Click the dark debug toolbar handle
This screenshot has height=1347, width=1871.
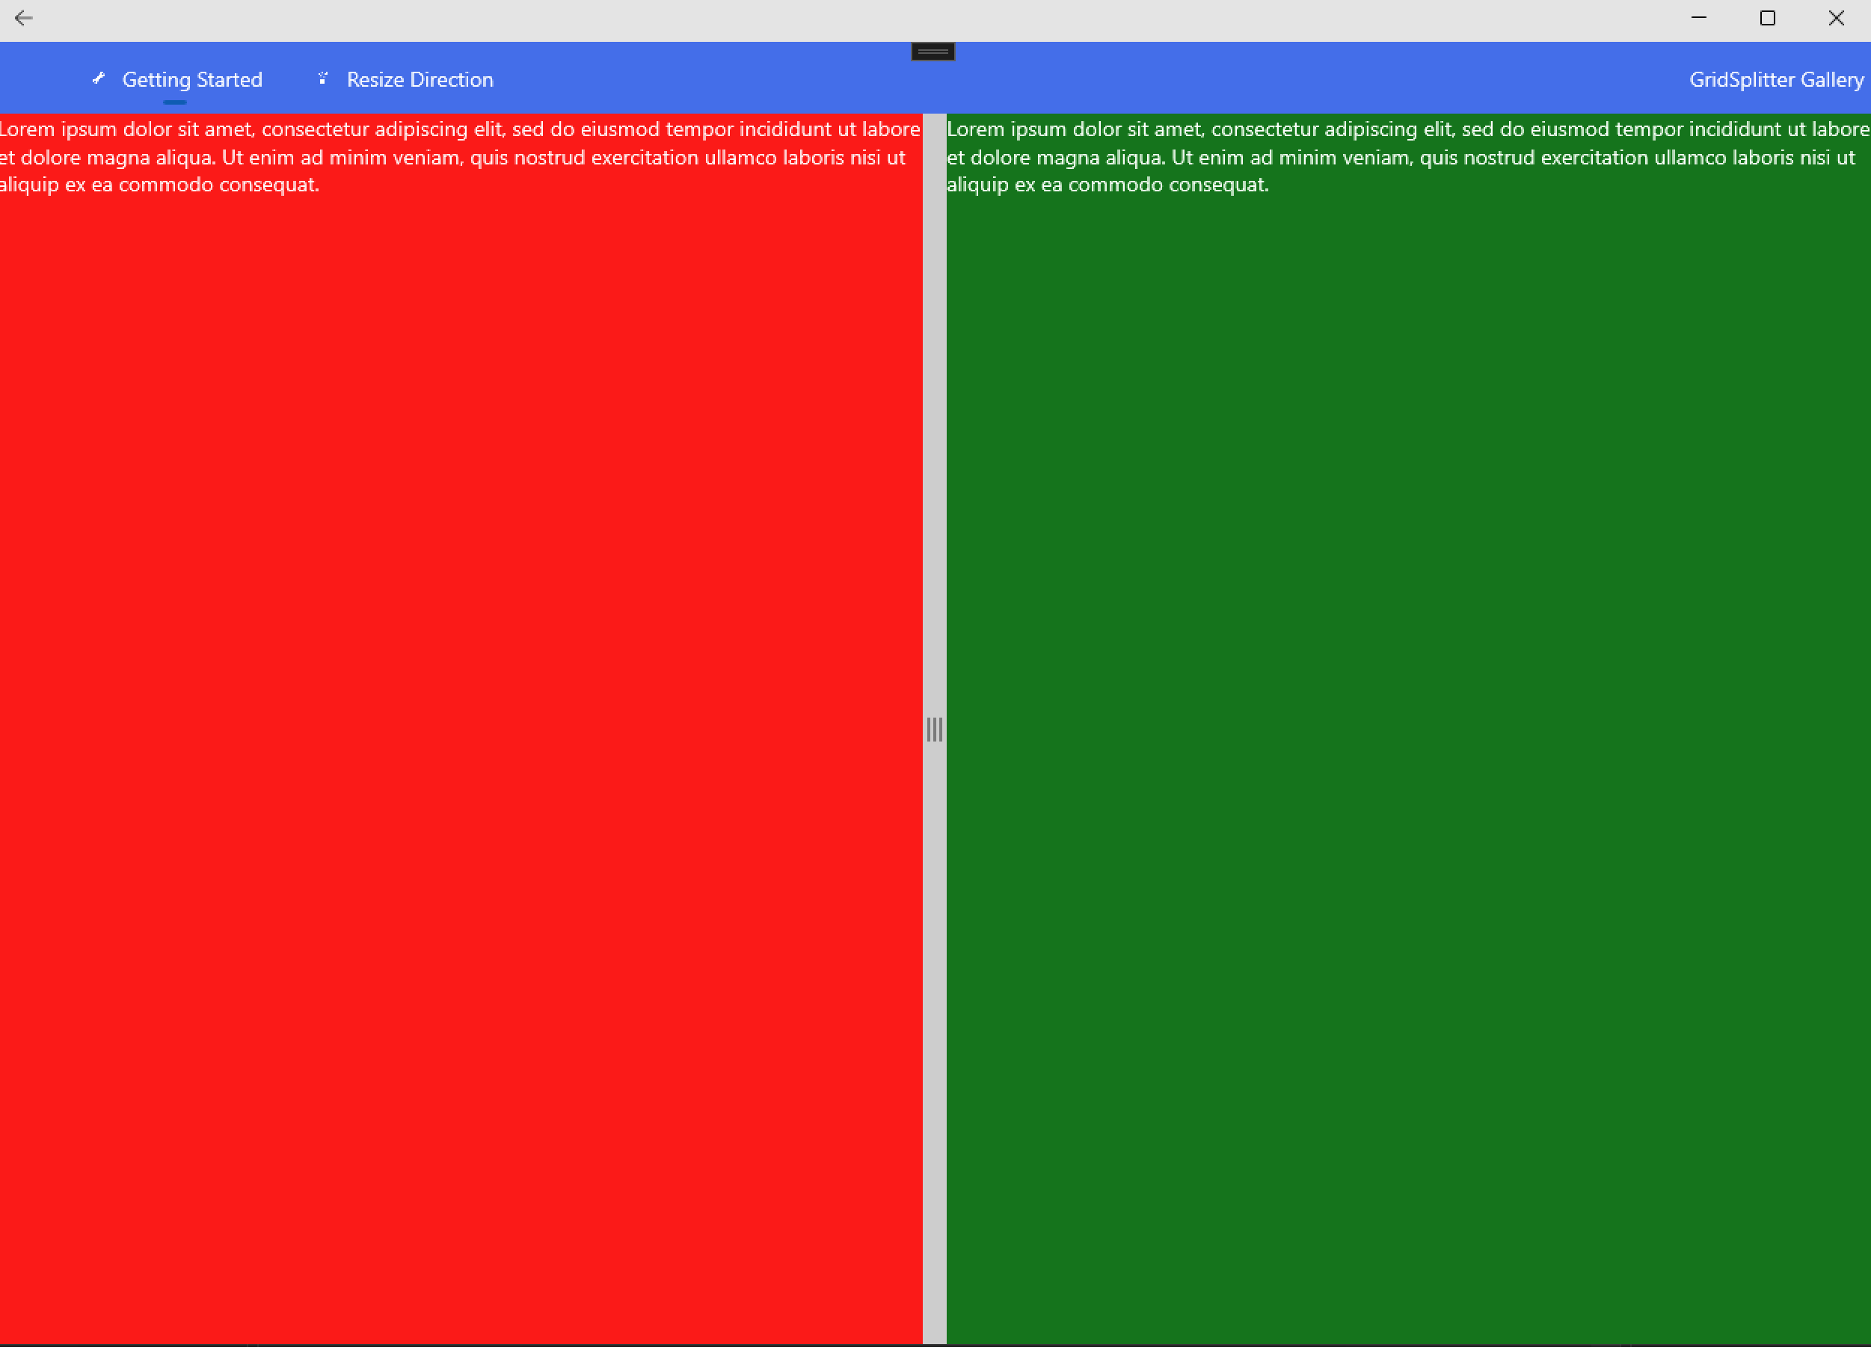[933, 52]
